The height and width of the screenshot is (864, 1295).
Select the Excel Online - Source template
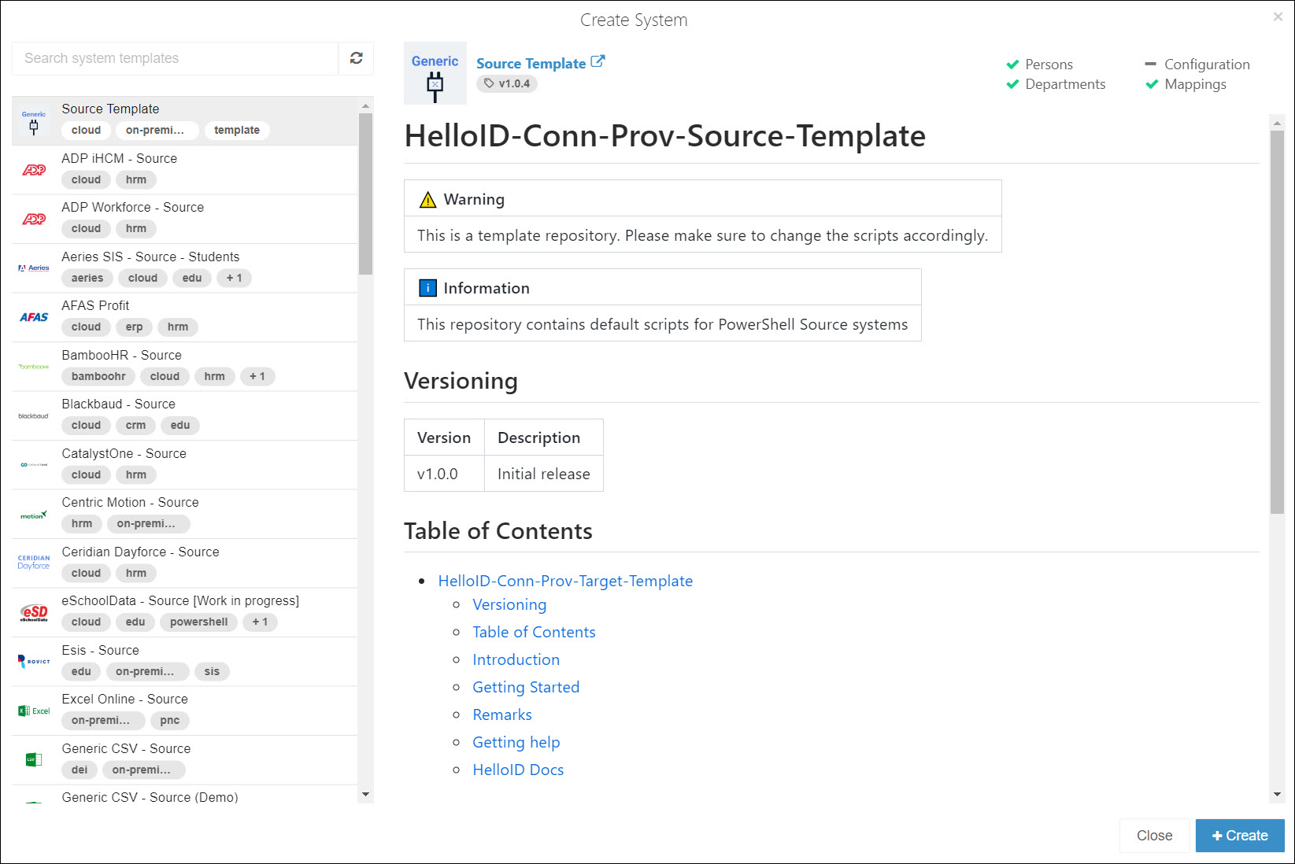[x=185, y=711]
